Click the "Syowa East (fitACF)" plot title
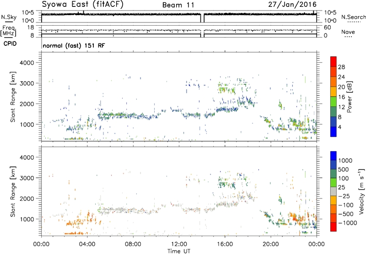Screen dimensions: 366x254 click(x=82, y=4)
